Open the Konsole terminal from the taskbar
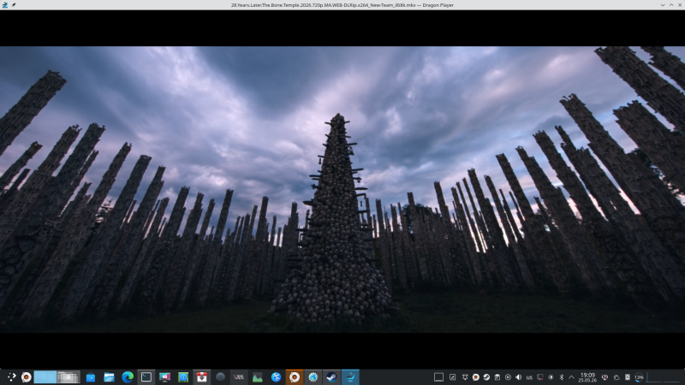The height and width of the screenshot is (385, 685). pos(146,377)
